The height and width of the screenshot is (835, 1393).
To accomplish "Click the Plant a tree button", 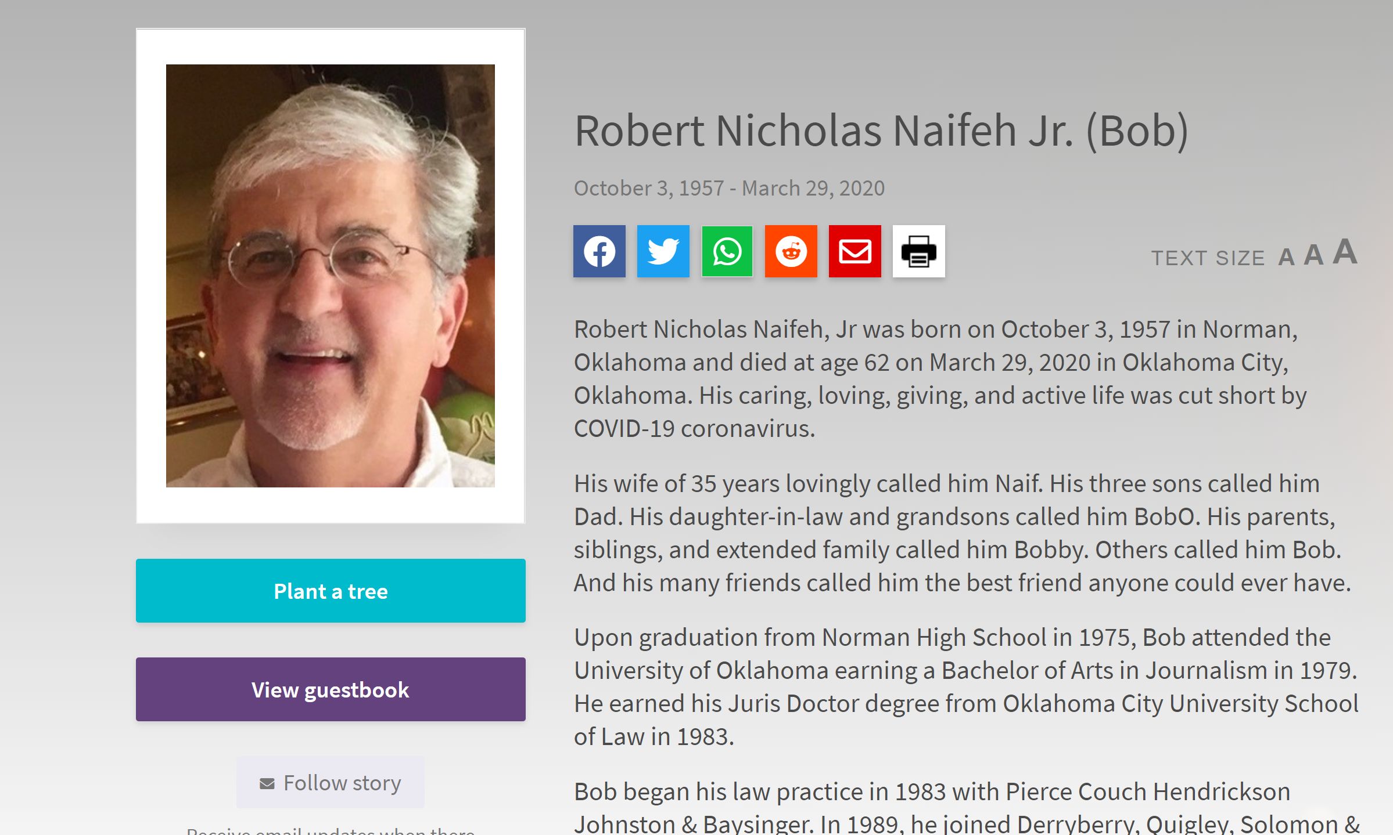I will 331,591.
